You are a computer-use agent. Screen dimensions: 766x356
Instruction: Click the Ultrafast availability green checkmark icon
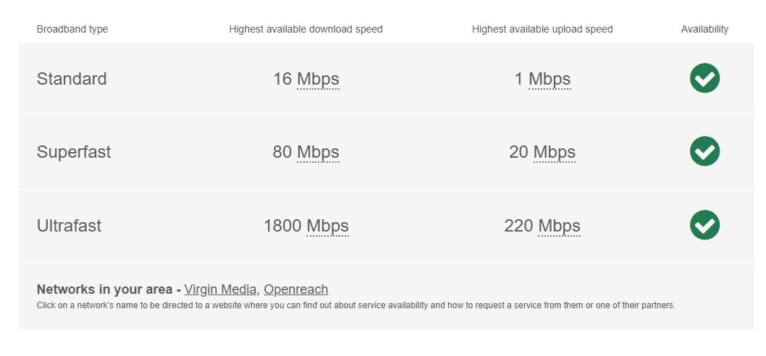coord(704,225)
